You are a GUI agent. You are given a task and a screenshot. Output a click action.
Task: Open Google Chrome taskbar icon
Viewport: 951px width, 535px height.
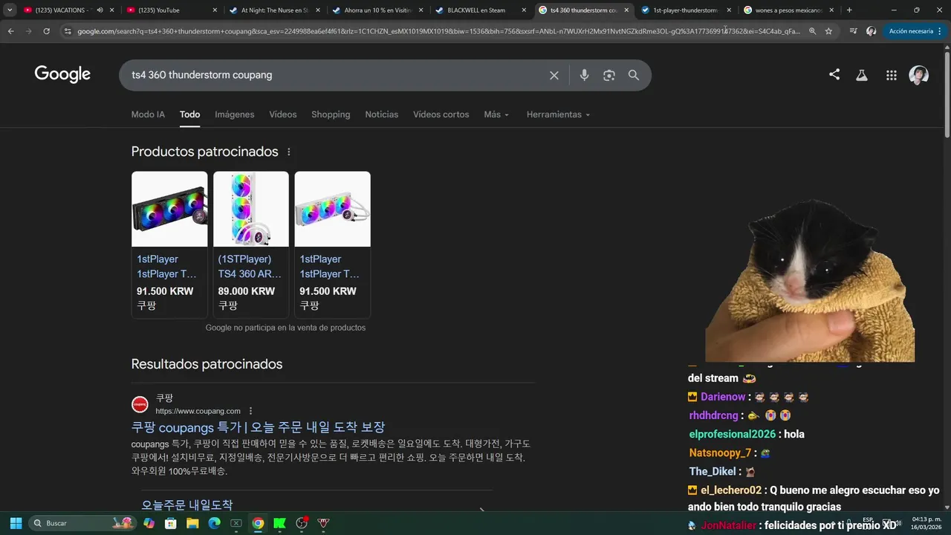tap(258, 523)
